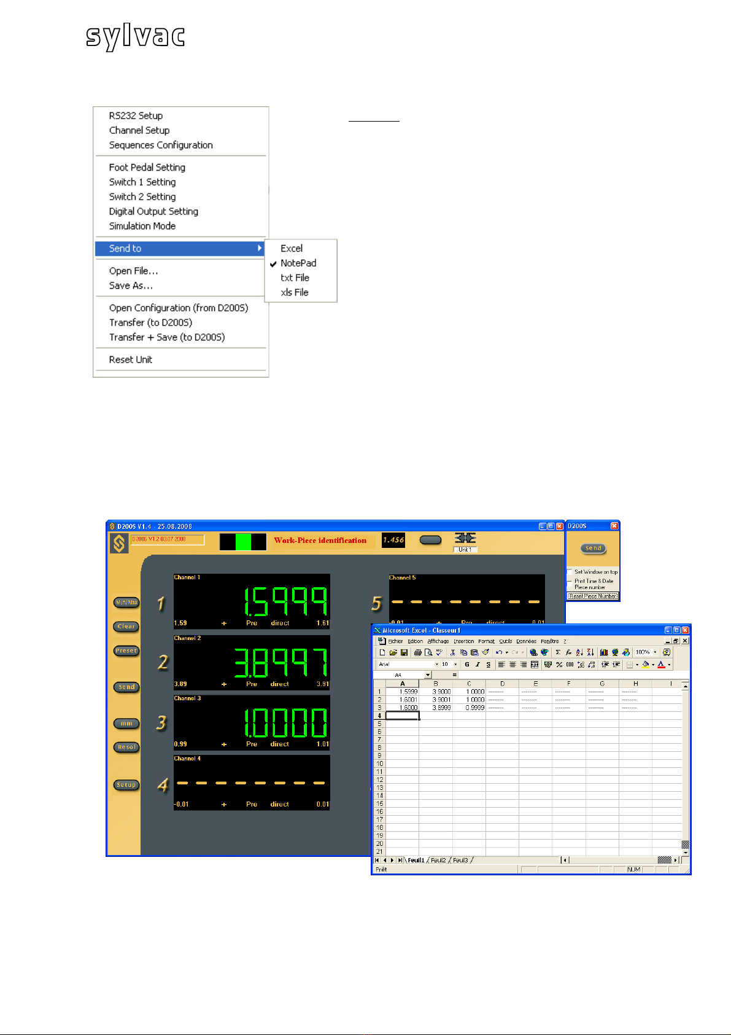Click the Format Painter brush icon

[x=485, y=652]
